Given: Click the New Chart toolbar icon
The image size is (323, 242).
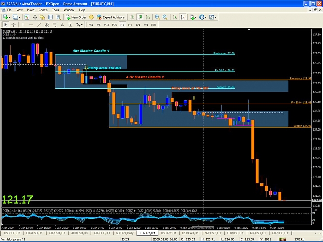Looking at the screenshot, I should tap(5, 17).
